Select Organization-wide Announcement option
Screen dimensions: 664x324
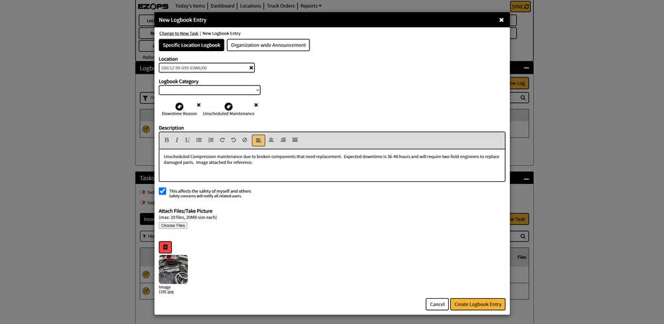(268, 45)
